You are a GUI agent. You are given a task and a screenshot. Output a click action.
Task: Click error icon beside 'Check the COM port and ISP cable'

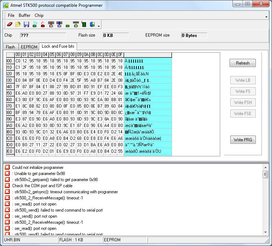pos(7,185)
